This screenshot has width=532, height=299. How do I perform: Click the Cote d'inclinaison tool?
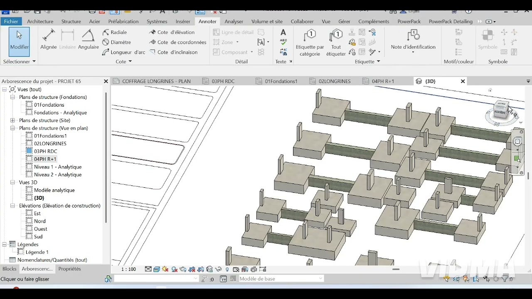click(x=173, y=52)
